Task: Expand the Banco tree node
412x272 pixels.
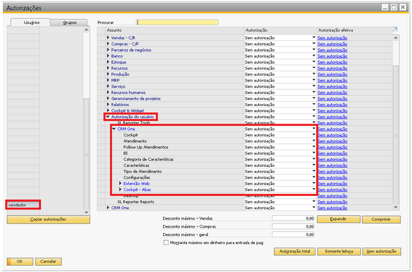Action: point(108,56)
